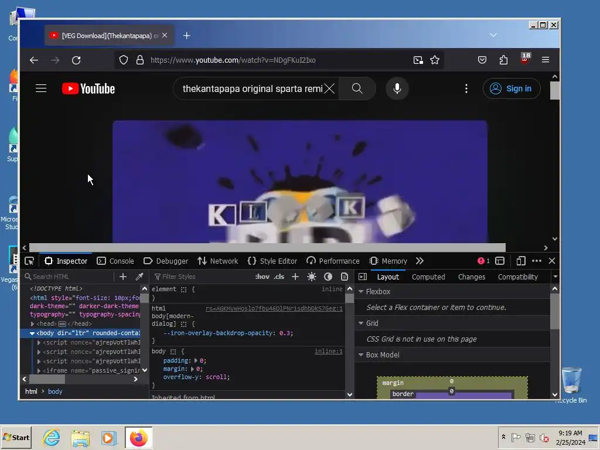The image size is (600, 450).
Task: Click the element picker icon in DevTools
Action: tap(29, 261)
